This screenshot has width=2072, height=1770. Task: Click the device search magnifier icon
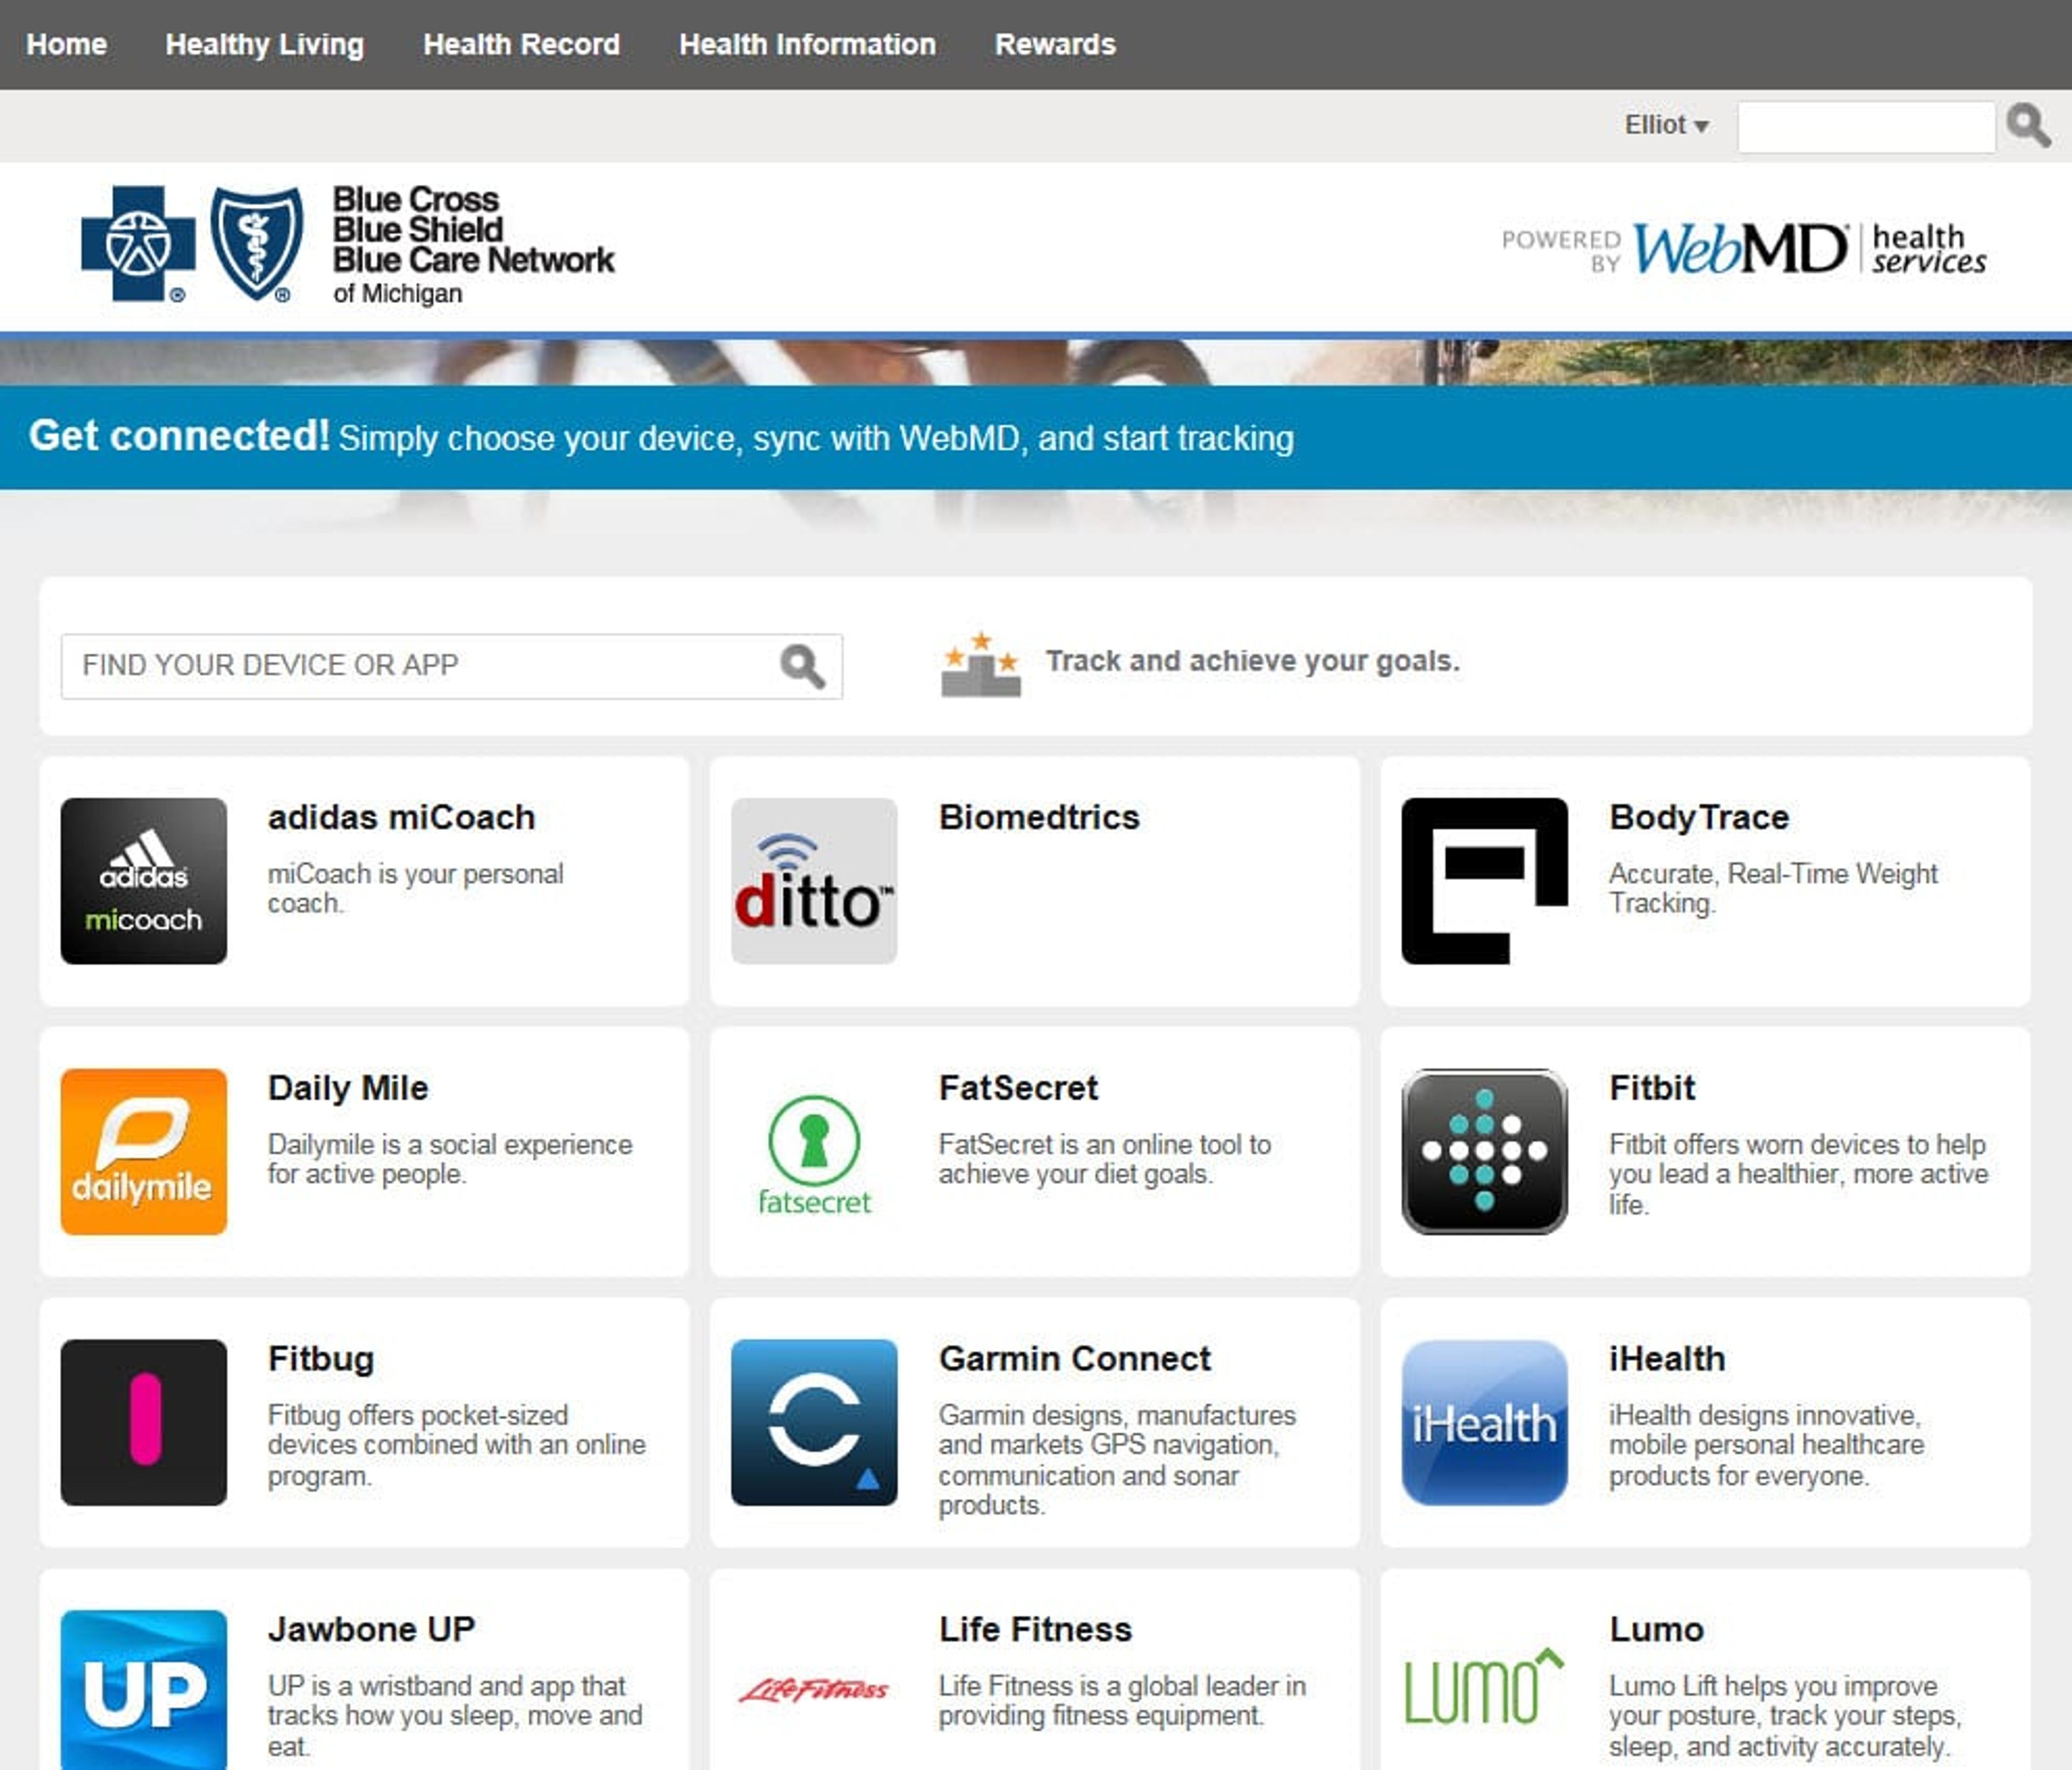click(x=802, y=666)
